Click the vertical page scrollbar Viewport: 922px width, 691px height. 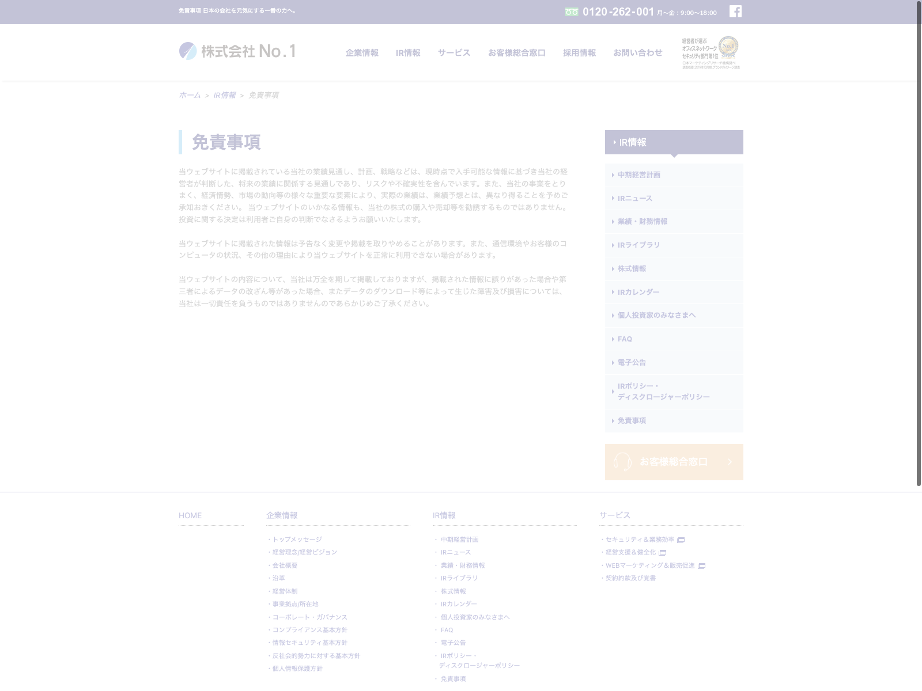919,242
